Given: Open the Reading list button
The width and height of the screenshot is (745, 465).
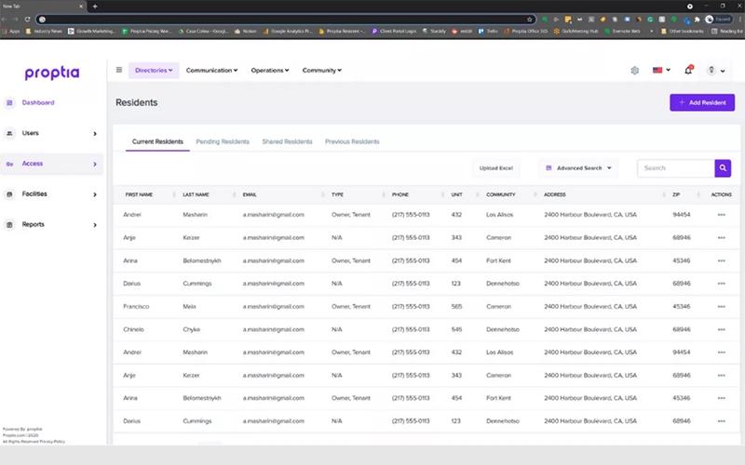Looking at the screenshot, I should coord(727,31).
